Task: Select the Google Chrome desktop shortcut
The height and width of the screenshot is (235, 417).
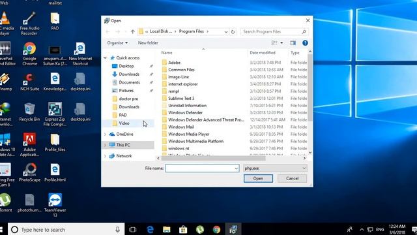Action: (x=29, y=54)
